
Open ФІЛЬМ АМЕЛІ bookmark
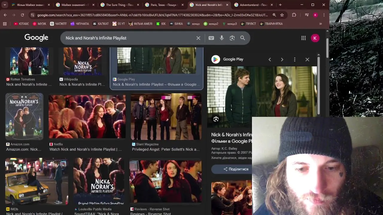(x=140, y=24)
